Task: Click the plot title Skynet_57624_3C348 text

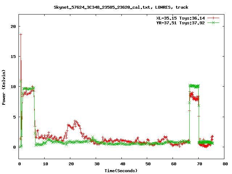Action: click(x=121, y=7)
